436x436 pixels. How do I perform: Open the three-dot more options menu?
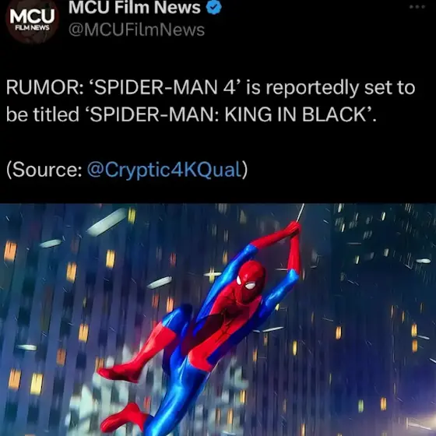pos(417,7)
